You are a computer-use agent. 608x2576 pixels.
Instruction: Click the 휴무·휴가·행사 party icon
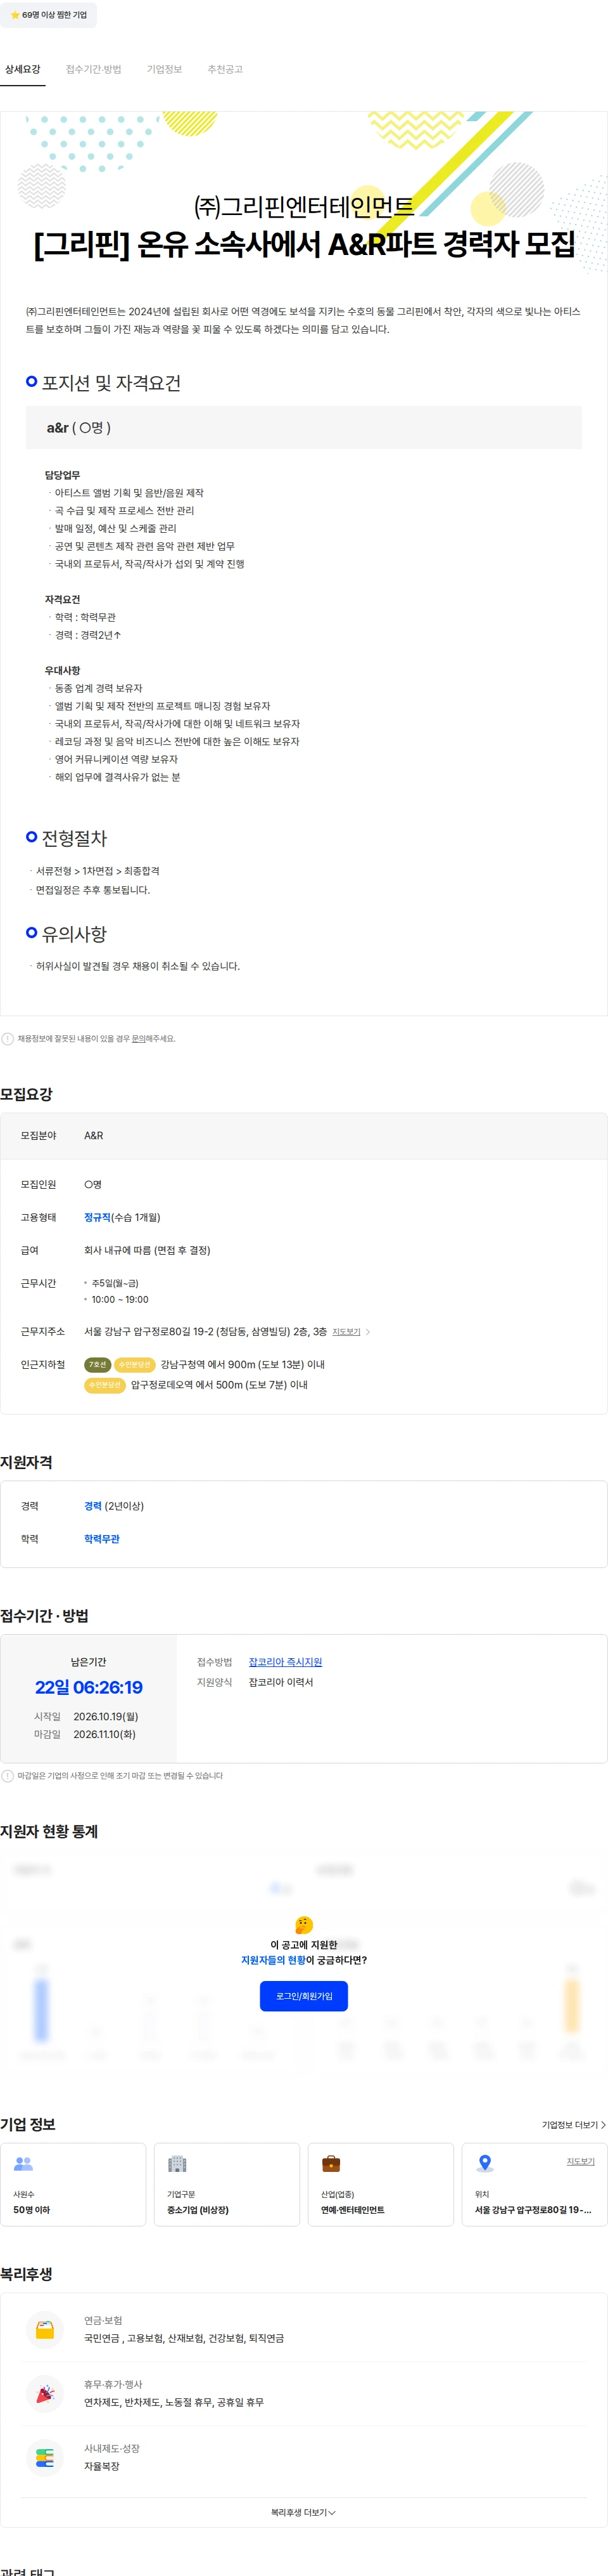click(x=45, y=2394)
